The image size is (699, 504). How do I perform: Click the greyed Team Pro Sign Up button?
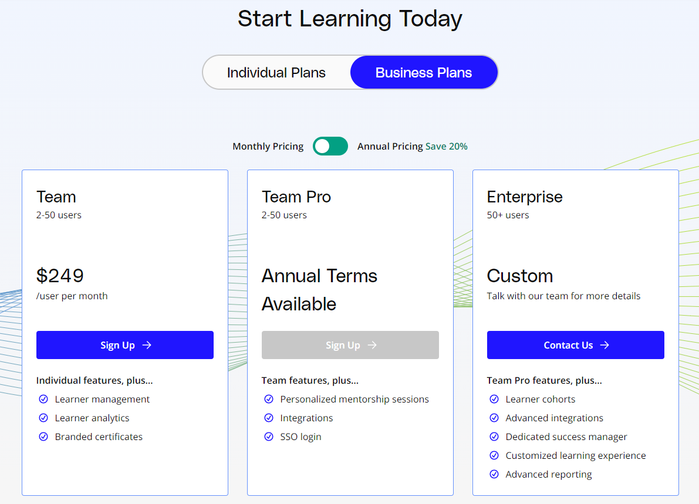point(350,345)
